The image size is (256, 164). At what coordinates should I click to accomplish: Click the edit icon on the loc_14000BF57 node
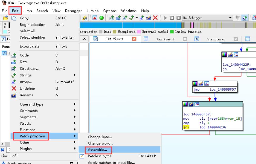point(191,104)
